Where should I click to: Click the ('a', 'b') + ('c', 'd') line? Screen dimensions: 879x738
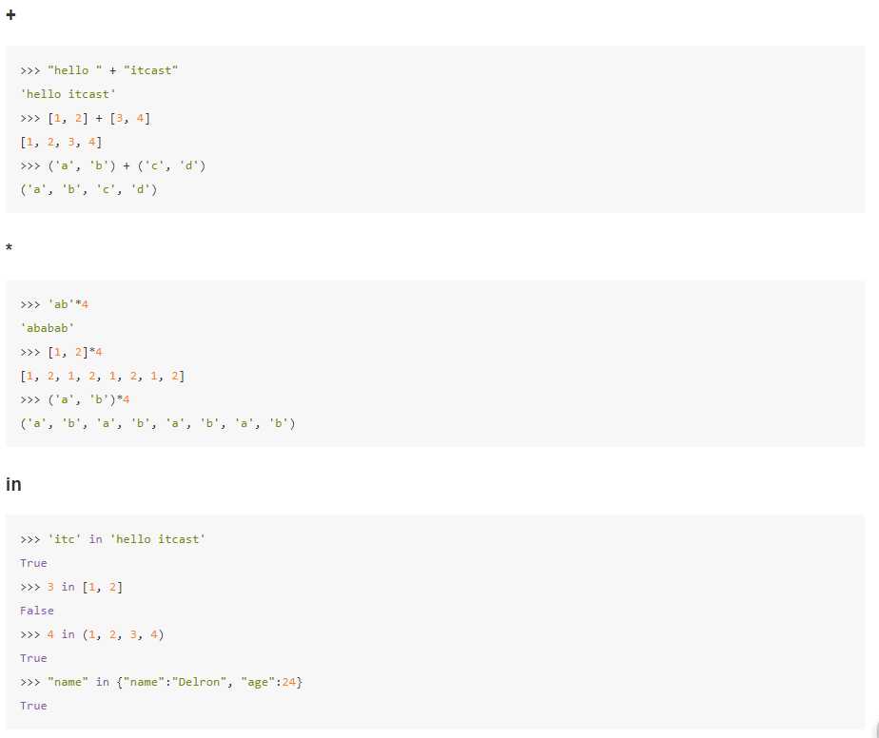point(113,165)
